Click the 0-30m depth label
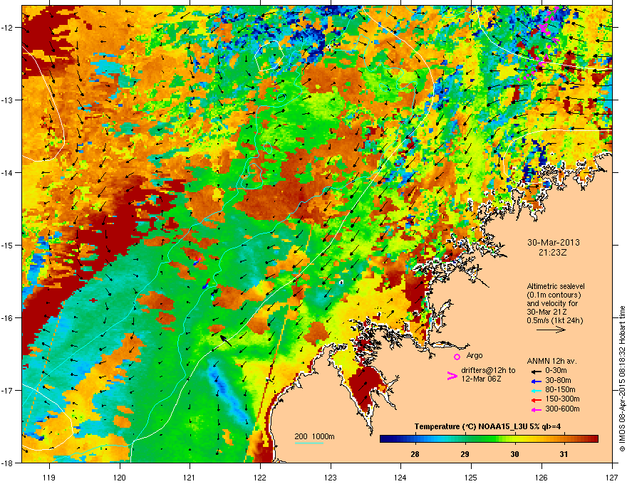The width and height of the screenshot is (627, 484). 556,371
